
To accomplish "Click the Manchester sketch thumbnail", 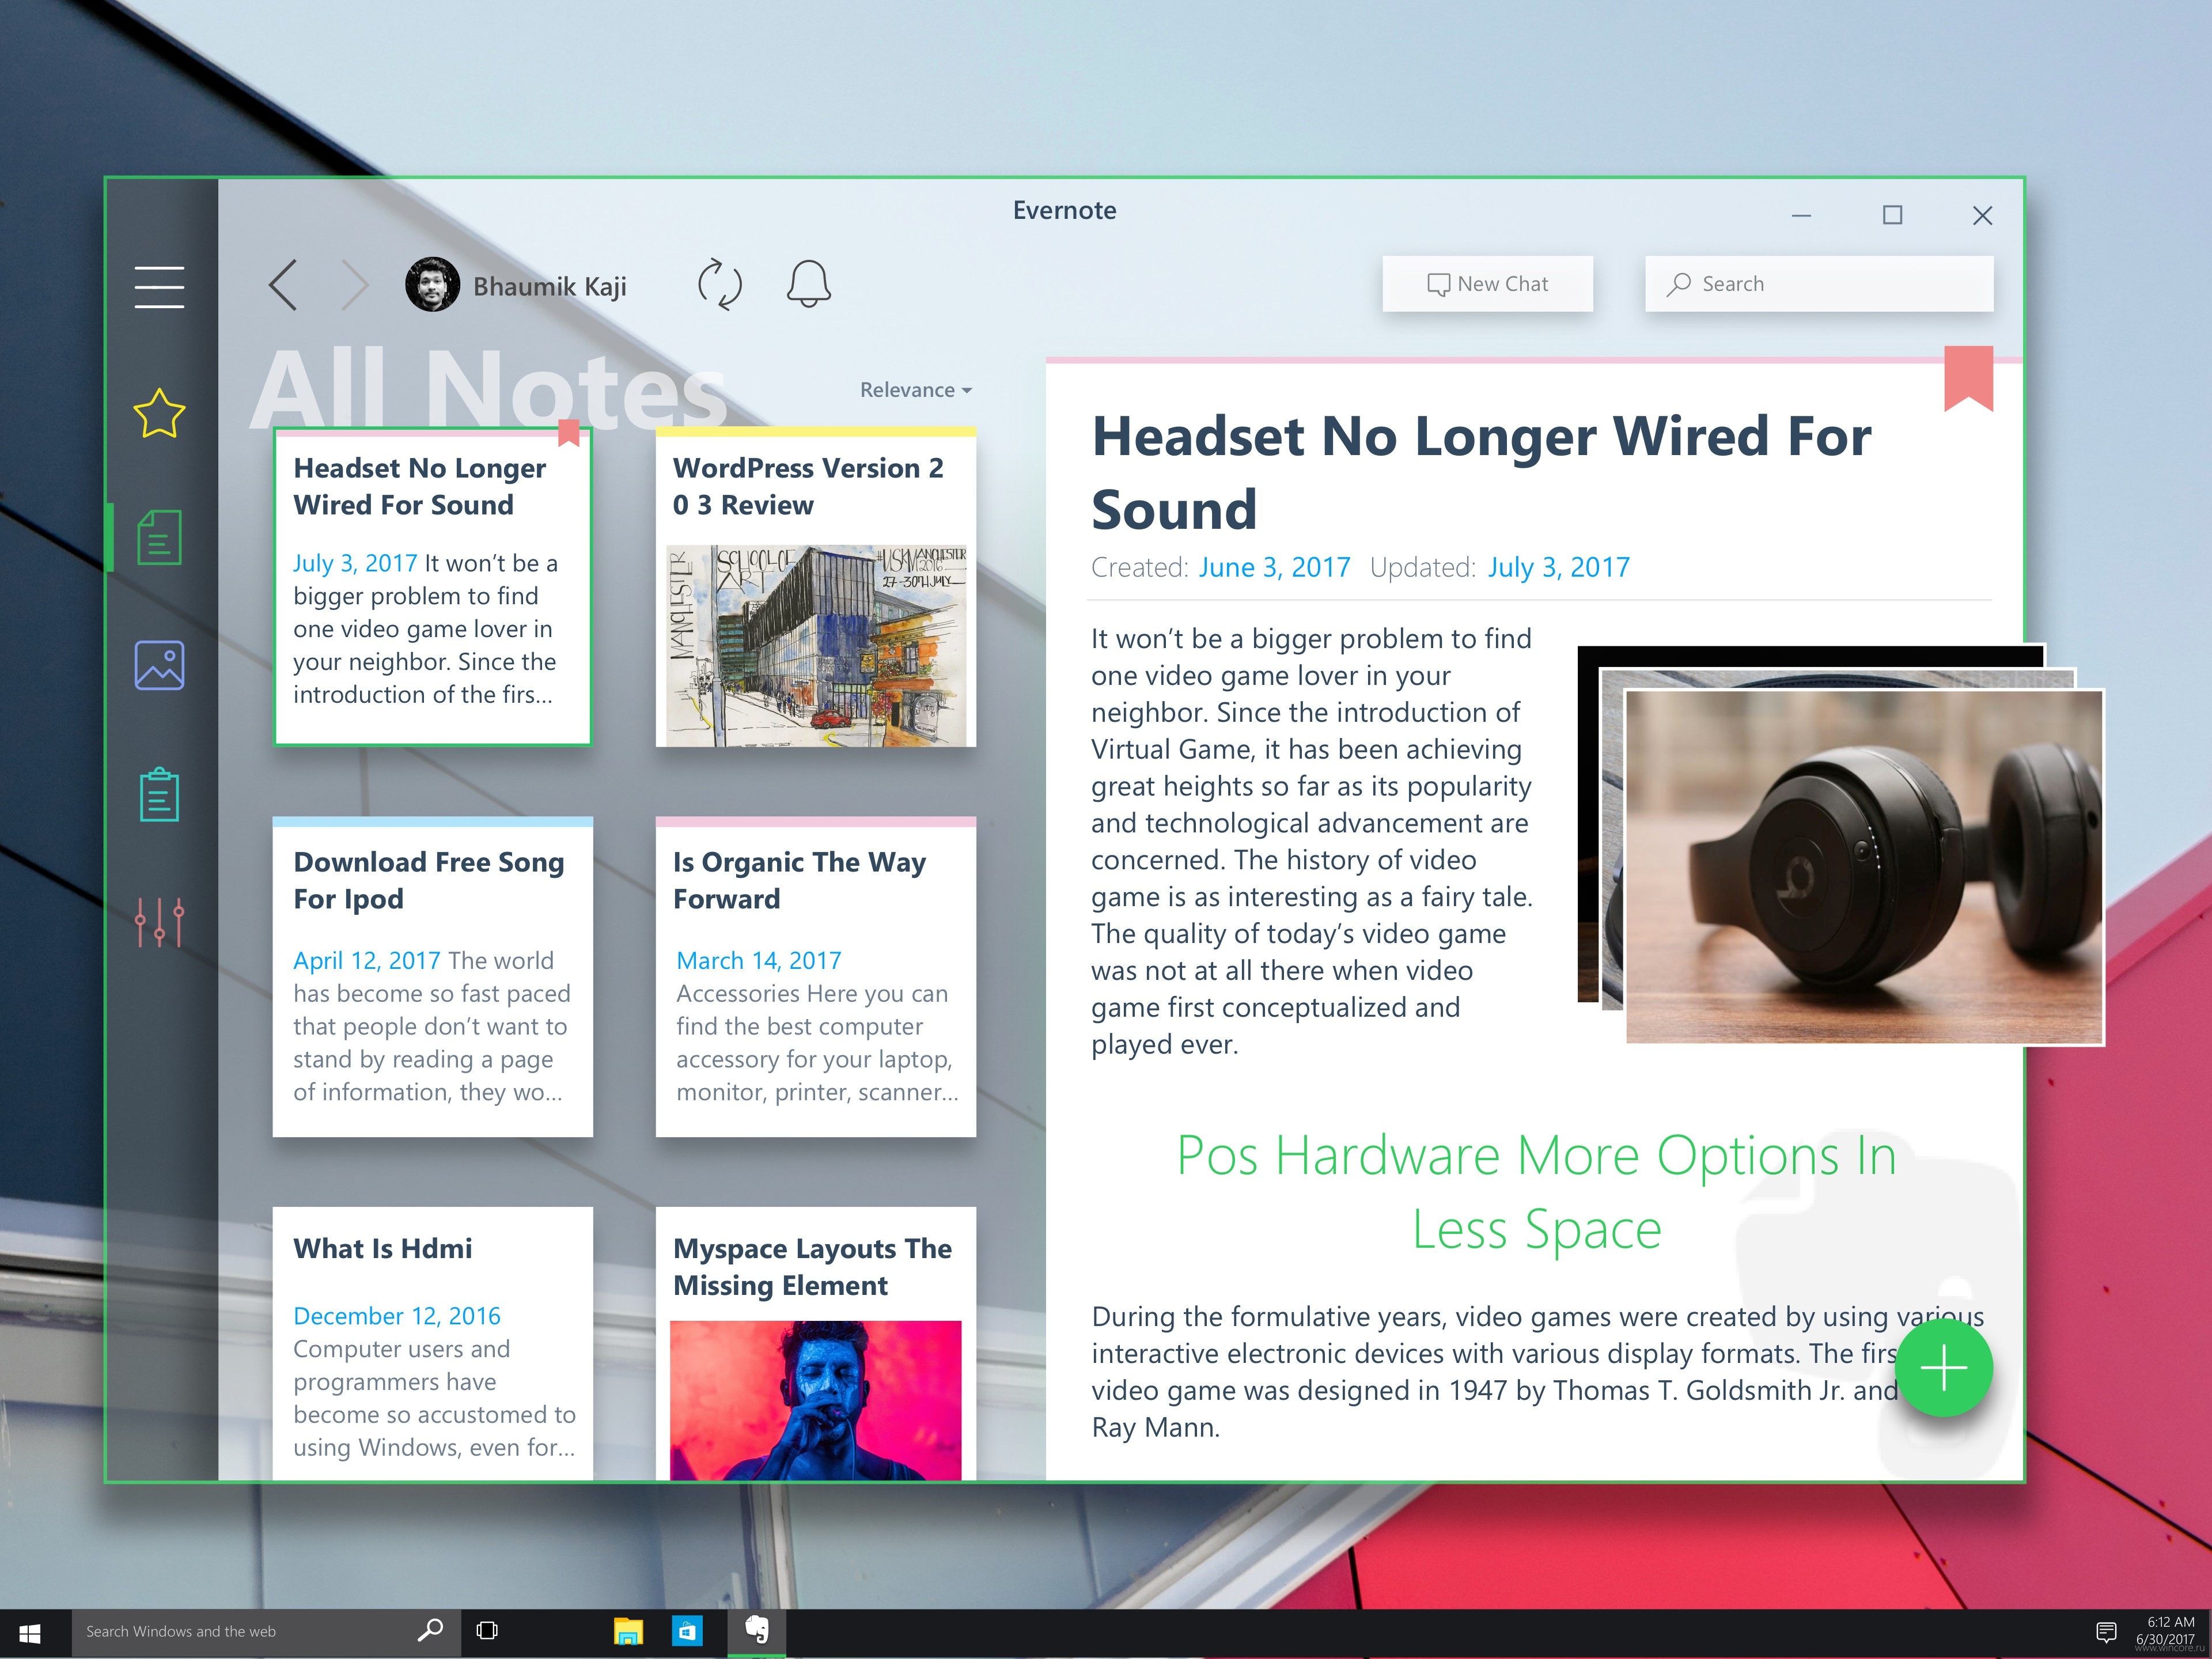I will (x=817, y=645).
